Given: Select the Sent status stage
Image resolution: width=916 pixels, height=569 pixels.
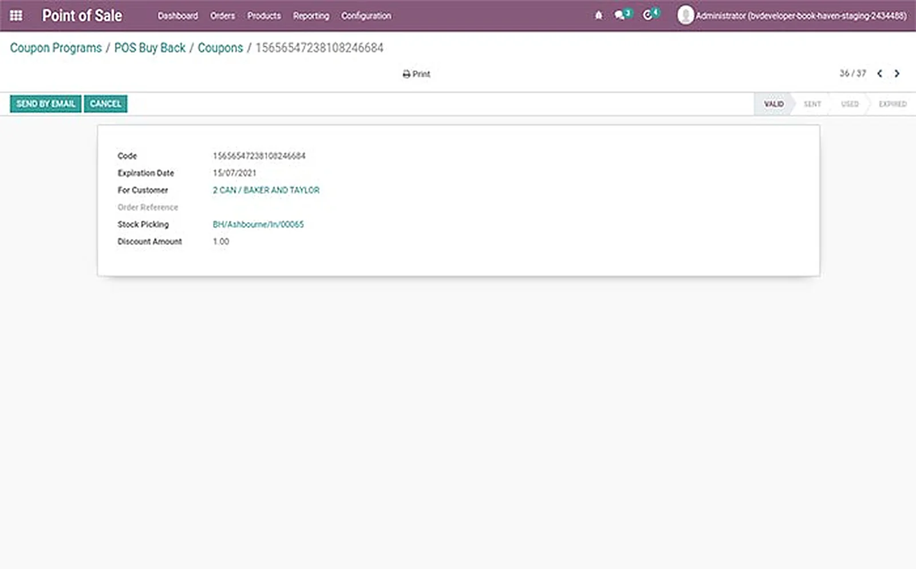Looking at the screenshot, I should 812,104.
